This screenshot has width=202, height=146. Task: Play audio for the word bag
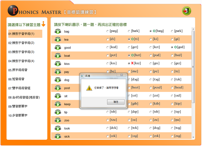pyautogui.click(x=58, y=31)
